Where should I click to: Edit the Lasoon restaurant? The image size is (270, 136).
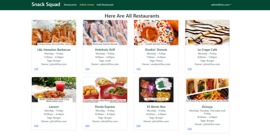36,126
